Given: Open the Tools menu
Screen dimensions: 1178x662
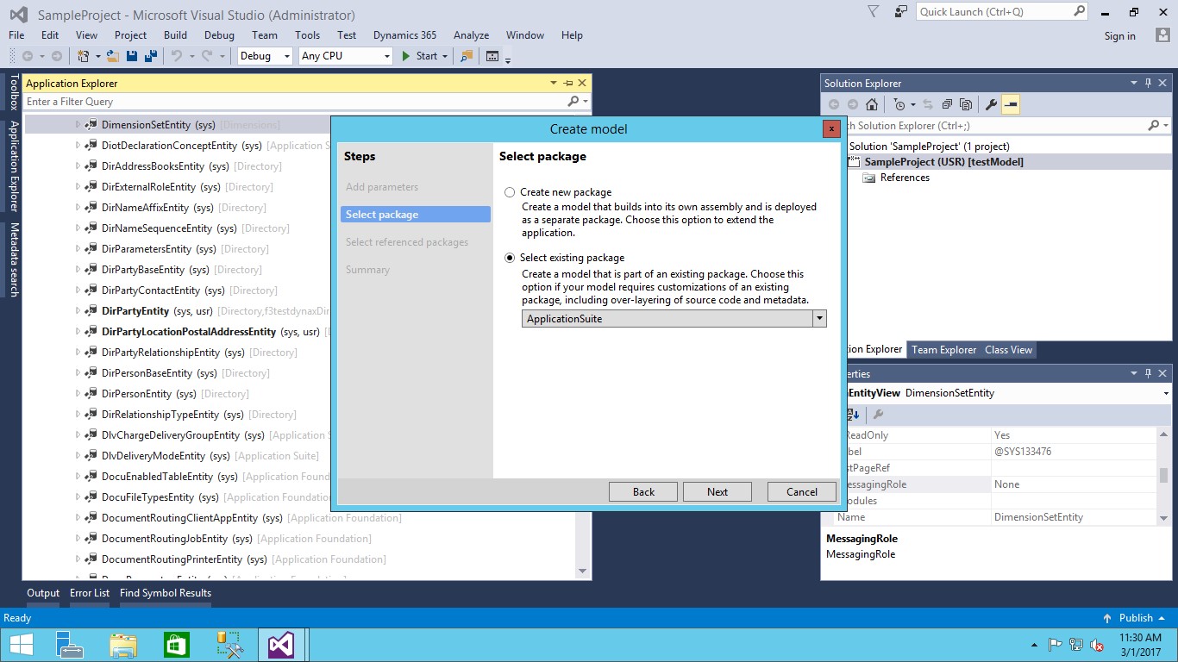Looking at the screenshot, I should 307,35.
